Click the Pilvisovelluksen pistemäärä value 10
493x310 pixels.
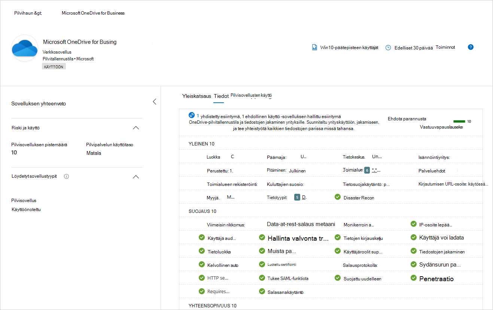point(14,153)
